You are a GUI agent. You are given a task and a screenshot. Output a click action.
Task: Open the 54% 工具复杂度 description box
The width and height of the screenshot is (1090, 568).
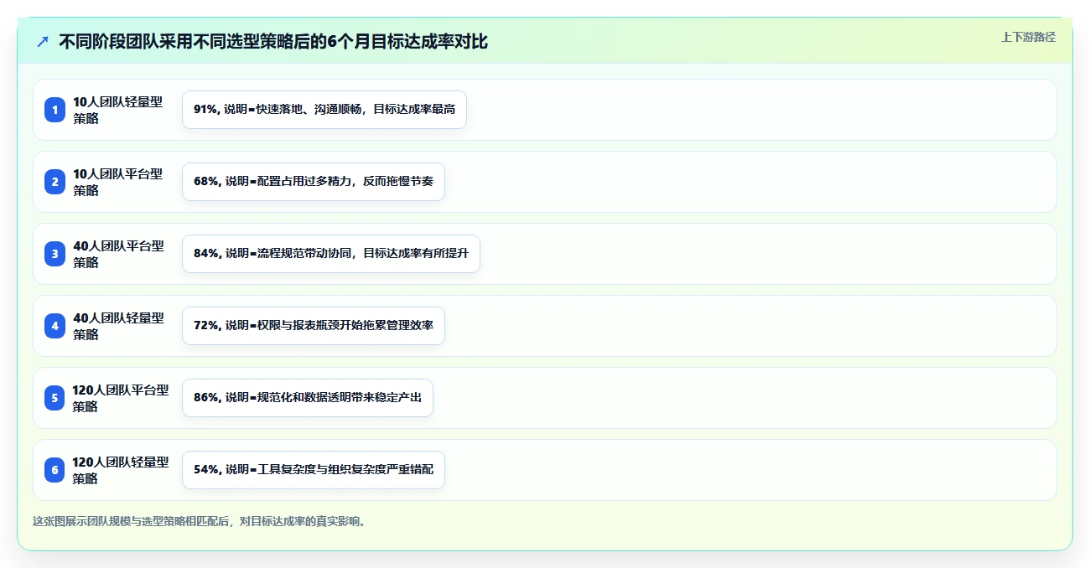pos(314,470)
